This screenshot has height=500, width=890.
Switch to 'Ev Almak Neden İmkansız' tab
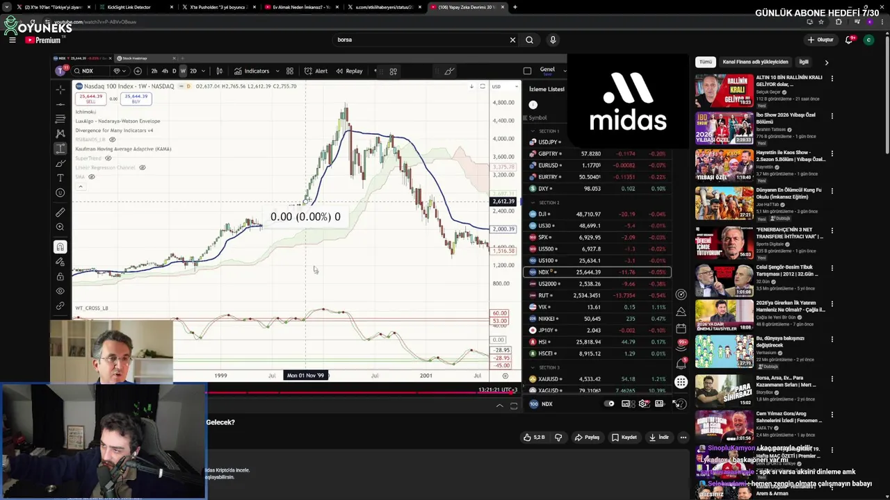300,7
